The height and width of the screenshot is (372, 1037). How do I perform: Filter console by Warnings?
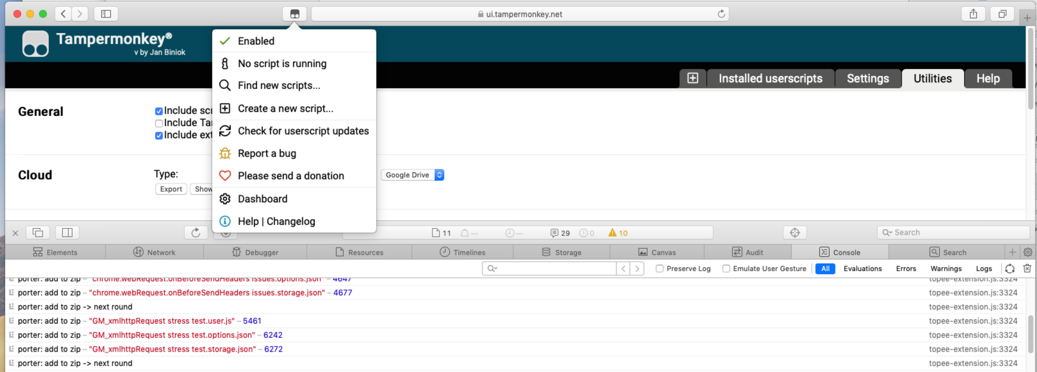pos(946,268)
